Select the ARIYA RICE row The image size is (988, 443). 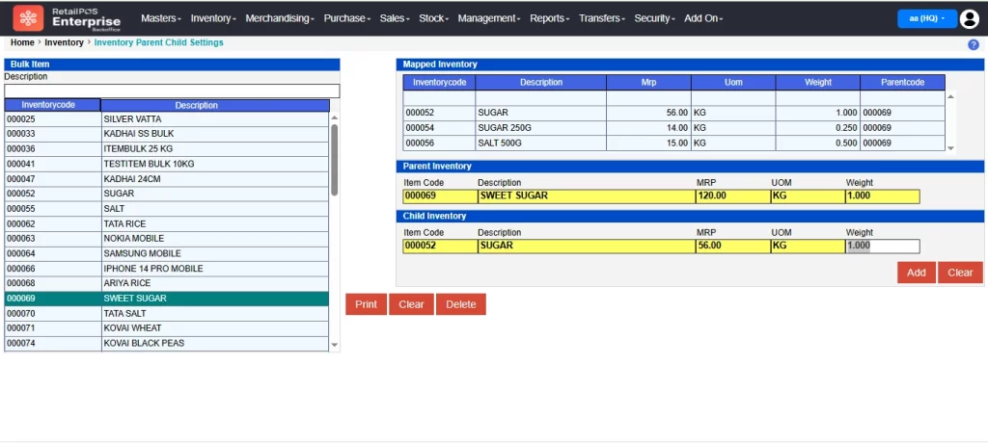(166, 283)
